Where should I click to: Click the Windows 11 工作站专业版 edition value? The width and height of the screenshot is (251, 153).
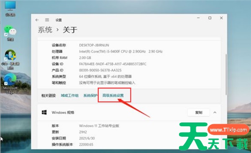point(99,126)
